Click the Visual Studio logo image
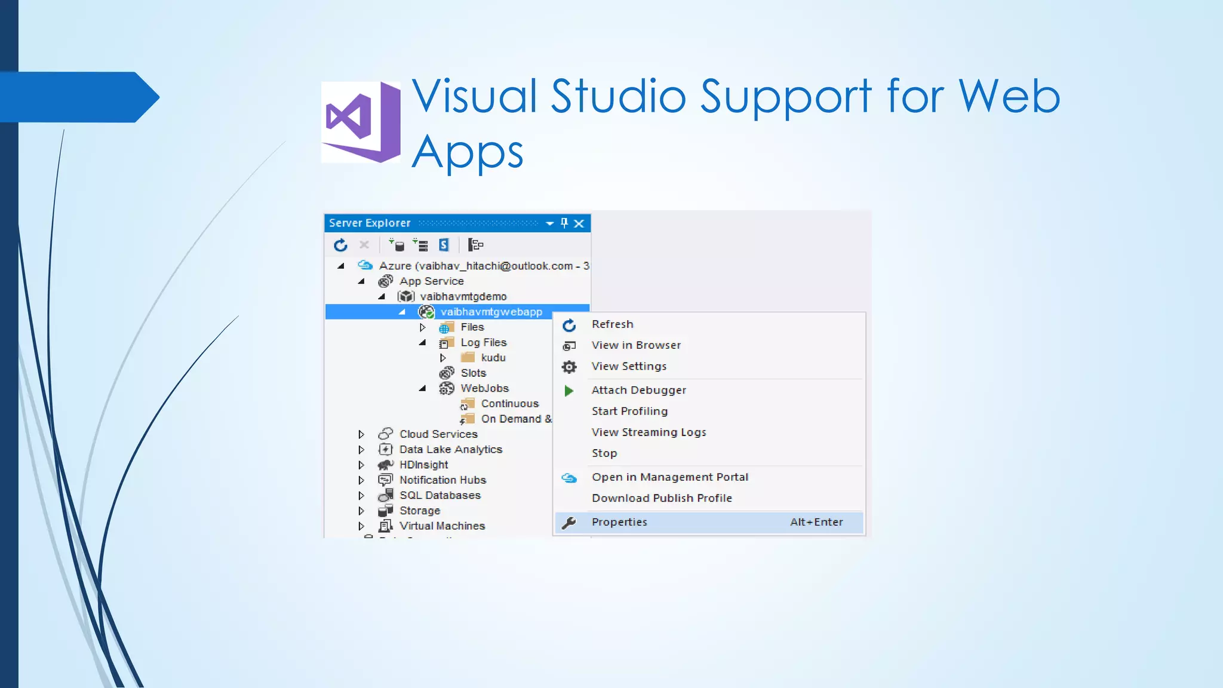Screen dimensions: 1223x688 [361, 122]
